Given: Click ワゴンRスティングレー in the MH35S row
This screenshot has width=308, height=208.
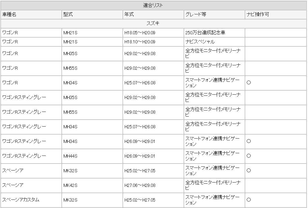Looking at the screenshot, I should tap(24, 98).
